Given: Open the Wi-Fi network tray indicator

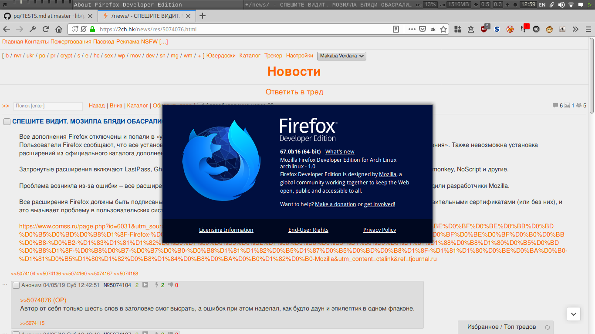Looking at the screenshot, I should coord(571,5).
